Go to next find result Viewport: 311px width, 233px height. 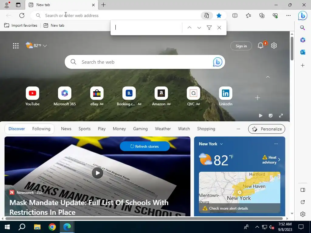(199, 28)
